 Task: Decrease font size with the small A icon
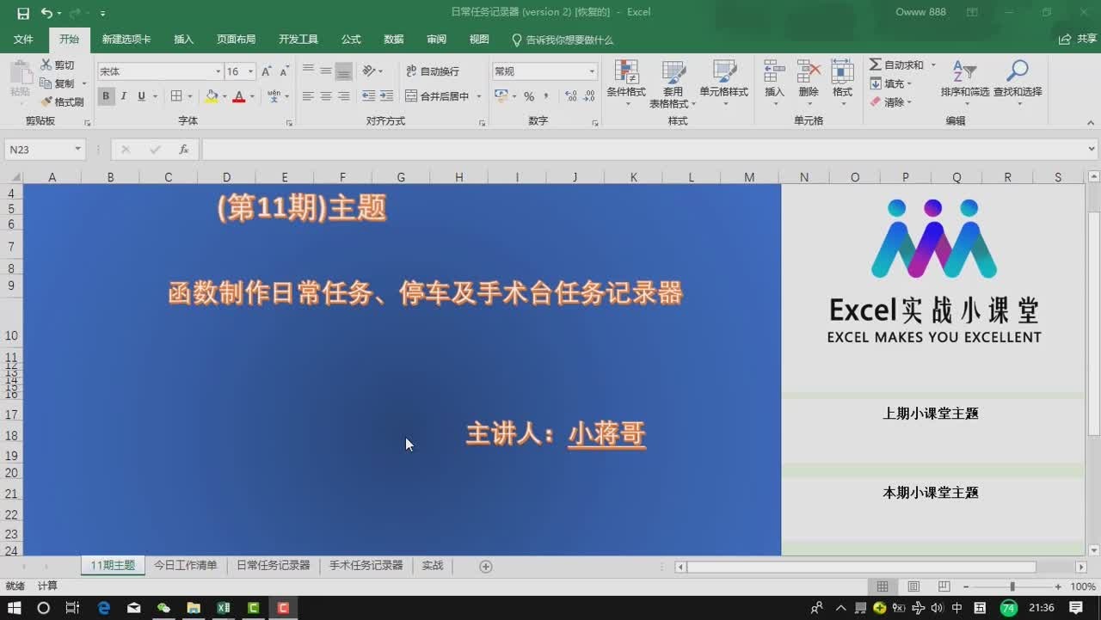tap(283, 71)
